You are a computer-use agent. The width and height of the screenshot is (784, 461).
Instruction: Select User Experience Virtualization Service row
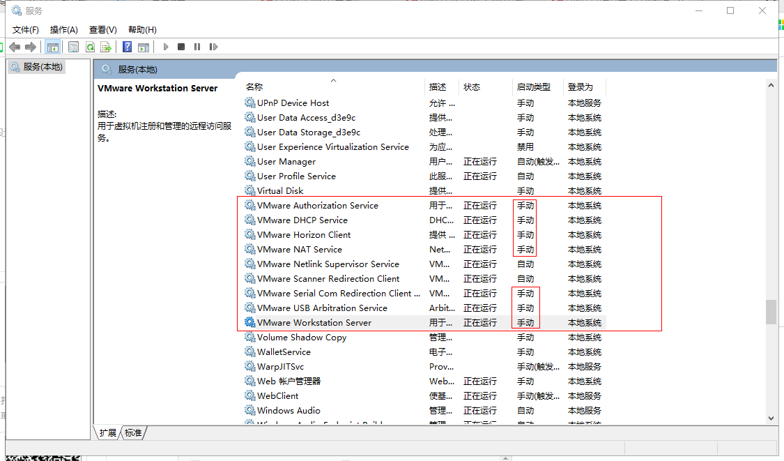click(x=424, y=146)
